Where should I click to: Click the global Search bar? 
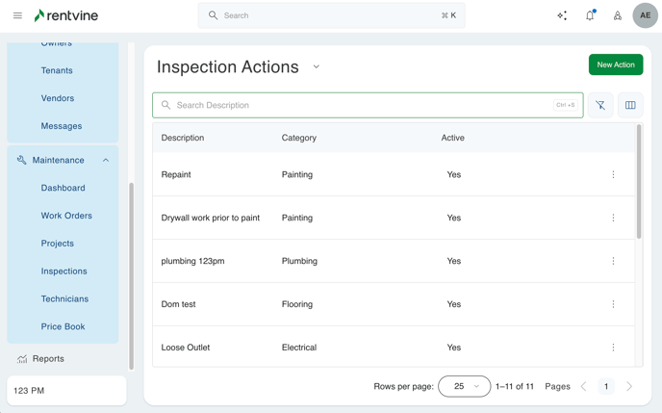[331, 15]
